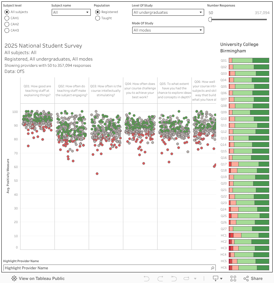Open View on Tableau Public link
Viewport: 274px width, 283px height.
41,278
